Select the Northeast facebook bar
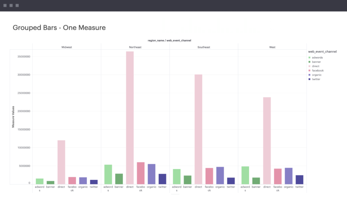This screenshot has width=347, height=211. click(141, 173)
